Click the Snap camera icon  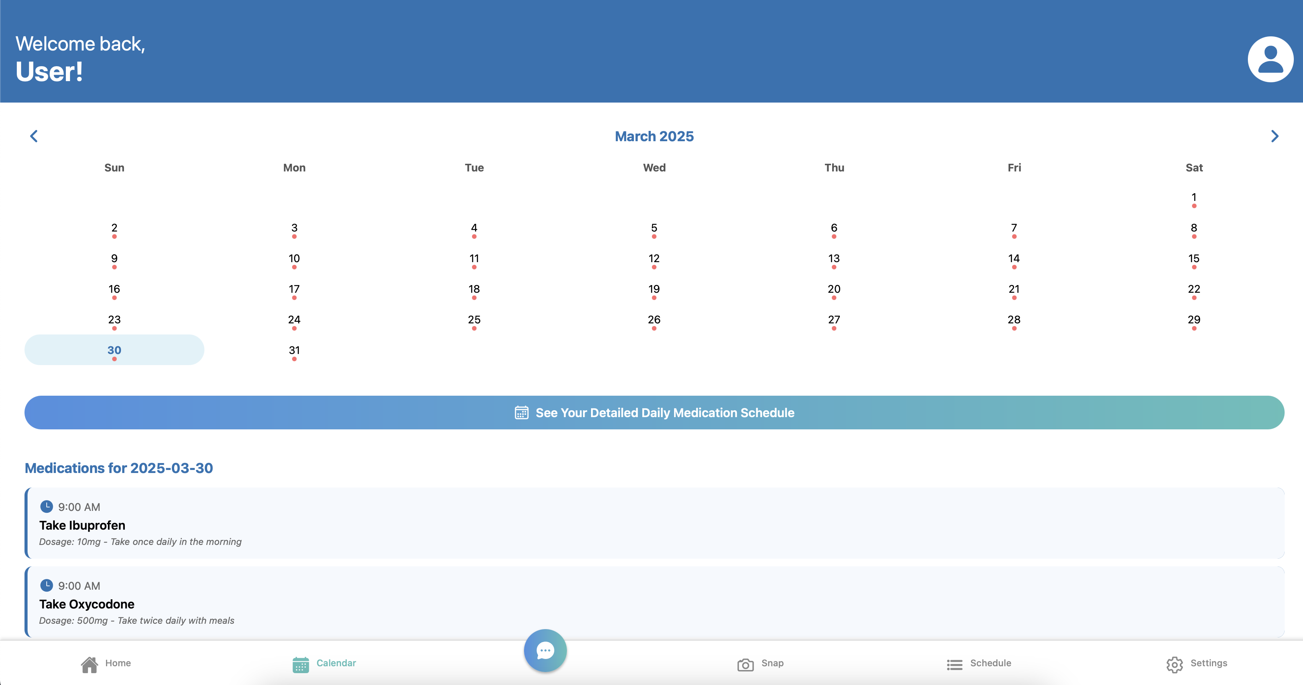tap(745, 664)
